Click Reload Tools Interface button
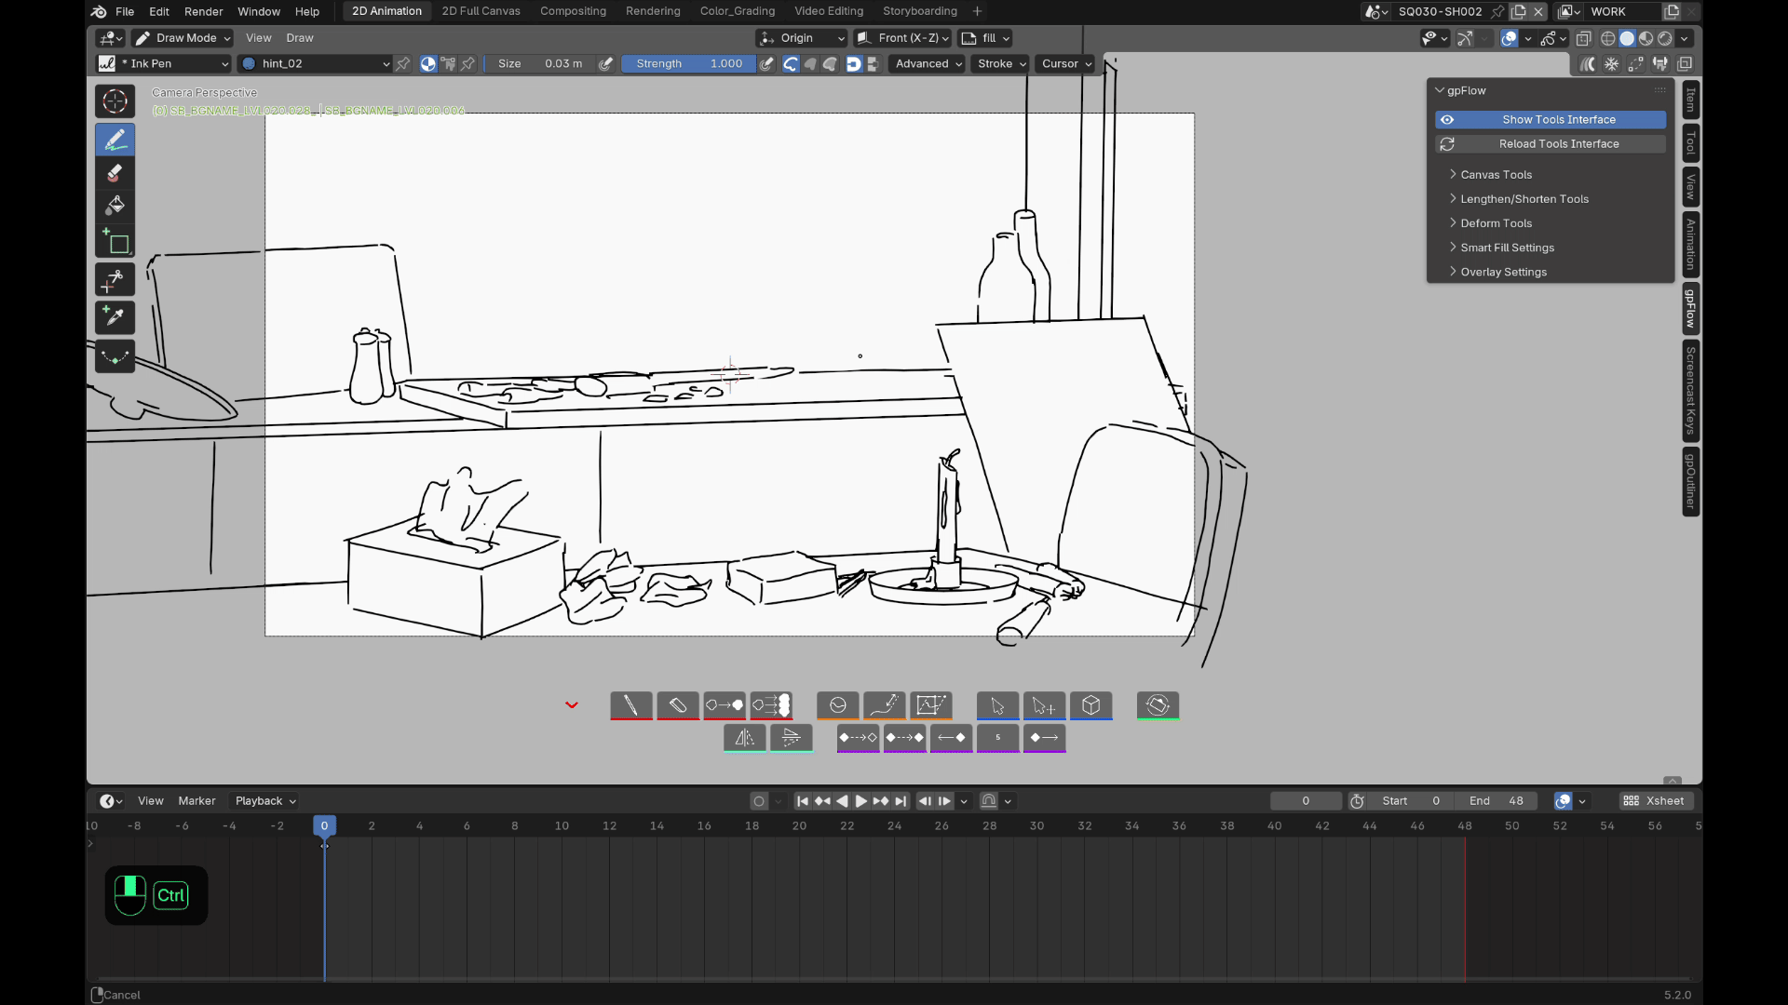Image resolution: width=1788 pixels, height=1005 pixels. (1550, 144)
